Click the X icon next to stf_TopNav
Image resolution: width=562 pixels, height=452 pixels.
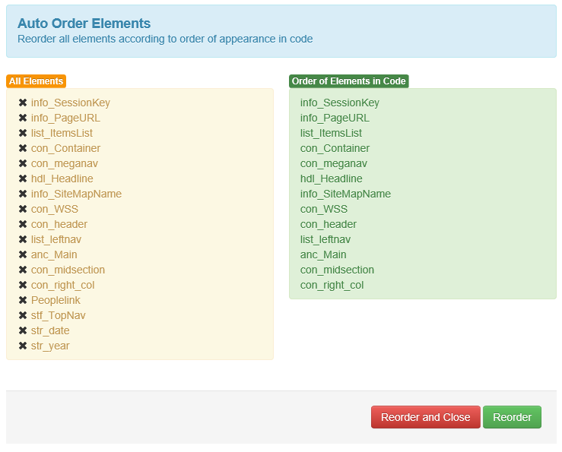pyautogui.click(x=23, y=315)
